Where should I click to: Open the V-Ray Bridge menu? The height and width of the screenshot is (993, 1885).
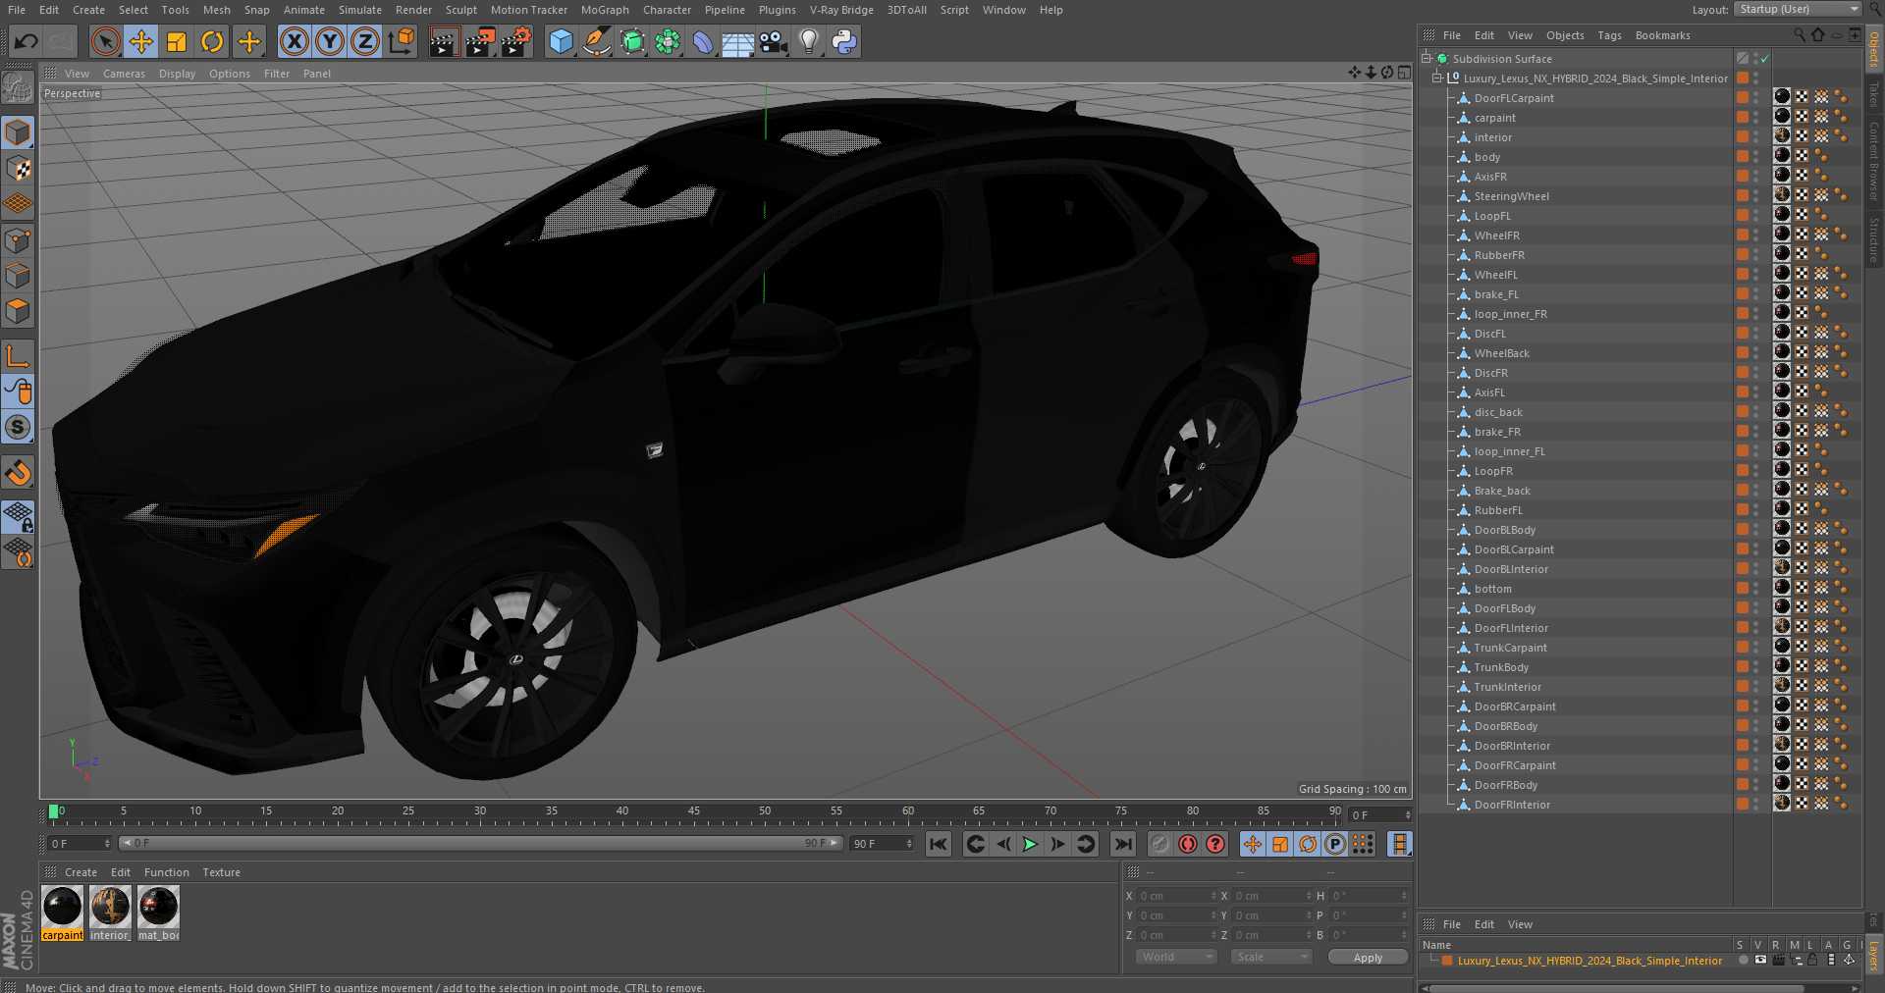click(841, 10)
